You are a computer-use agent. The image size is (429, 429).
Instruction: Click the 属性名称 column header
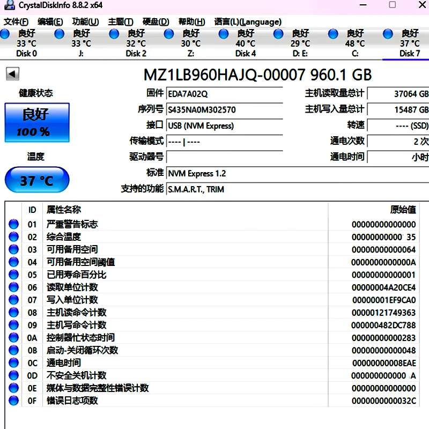pyautogui.click(x=185, y=210)
